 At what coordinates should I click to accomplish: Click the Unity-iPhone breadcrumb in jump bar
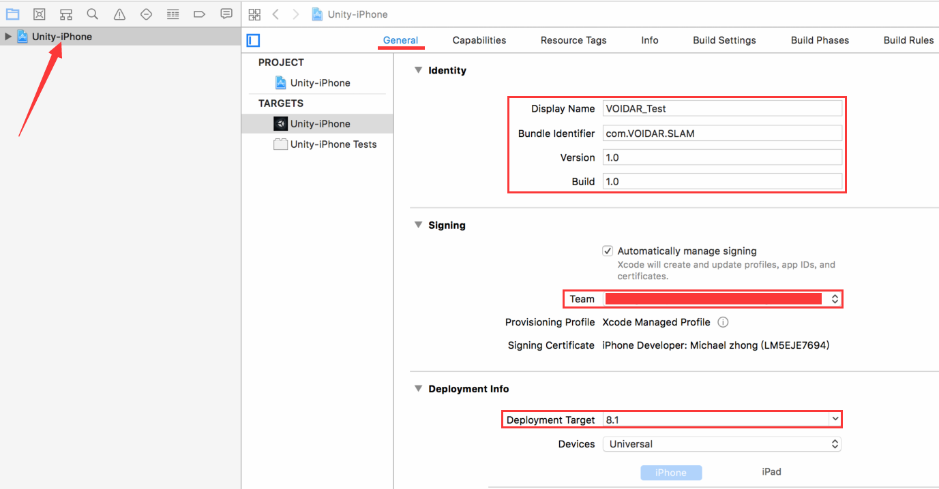(350, 14)
